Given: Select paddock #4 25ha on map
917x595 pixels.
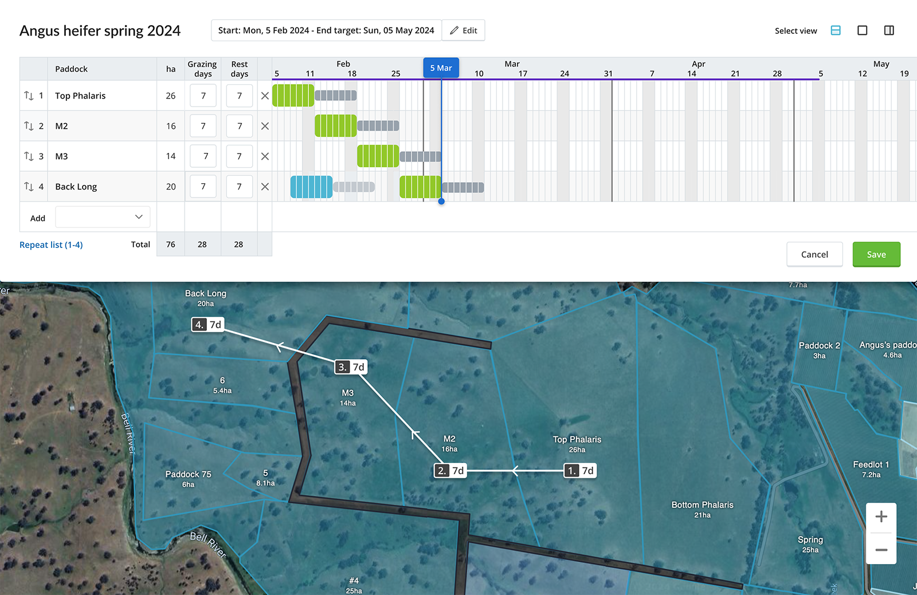Looking at the screenshot, I should (354, 585).
